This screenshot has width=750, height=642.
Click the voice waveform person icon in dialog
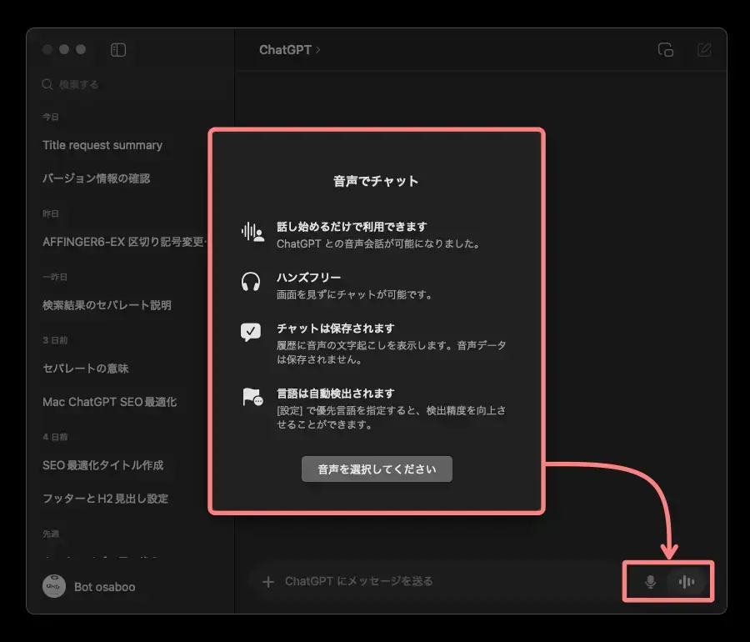[x=252, y=233]
